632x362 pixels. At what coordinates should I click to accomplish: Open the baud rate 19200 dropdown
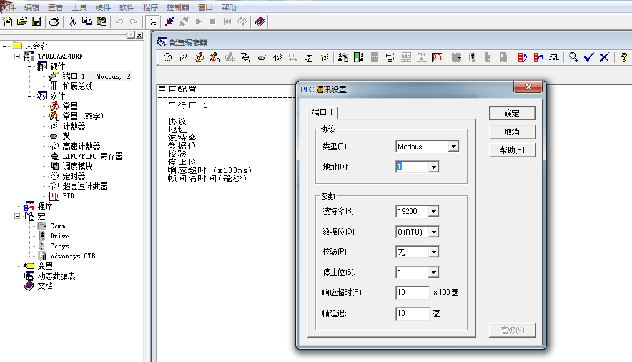(433, 212)
